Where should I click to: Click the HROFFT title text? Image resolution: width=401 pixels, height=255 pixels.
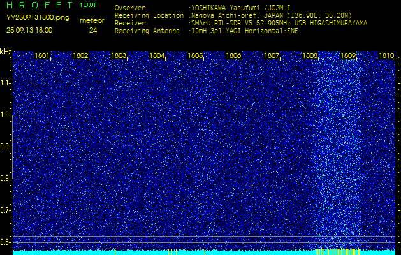[x=40, y=5]
